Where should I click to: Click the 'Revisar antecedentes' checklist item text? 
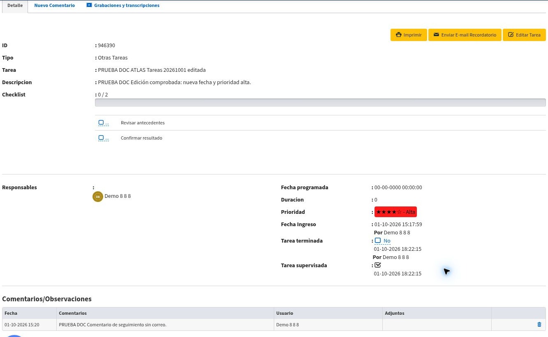(x=143, y=123)
